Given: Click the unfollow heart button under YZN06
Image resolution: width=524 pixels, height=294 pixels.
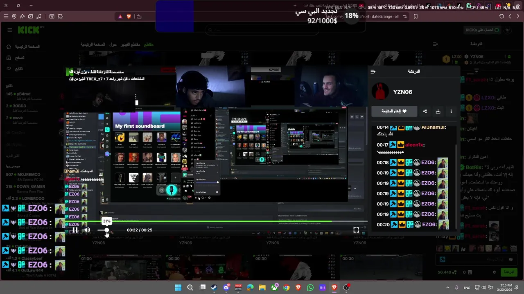Looking at the screenshot, I should coord(394,111).
